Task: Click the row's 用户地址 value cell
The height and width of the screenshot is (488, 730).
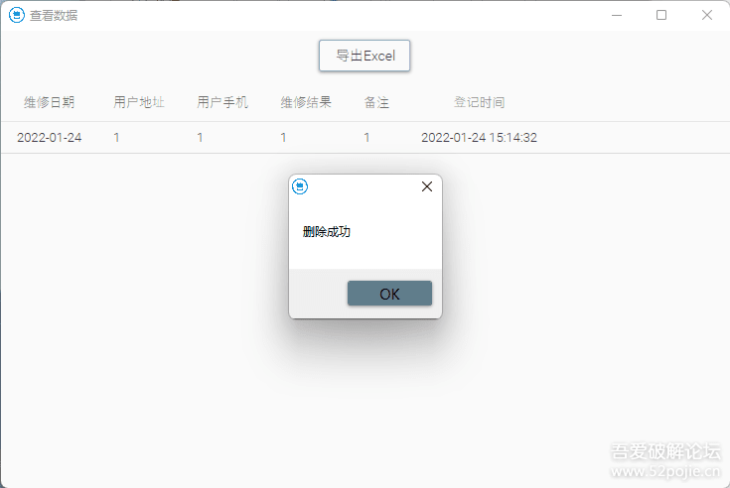Action: pos(116,138)
